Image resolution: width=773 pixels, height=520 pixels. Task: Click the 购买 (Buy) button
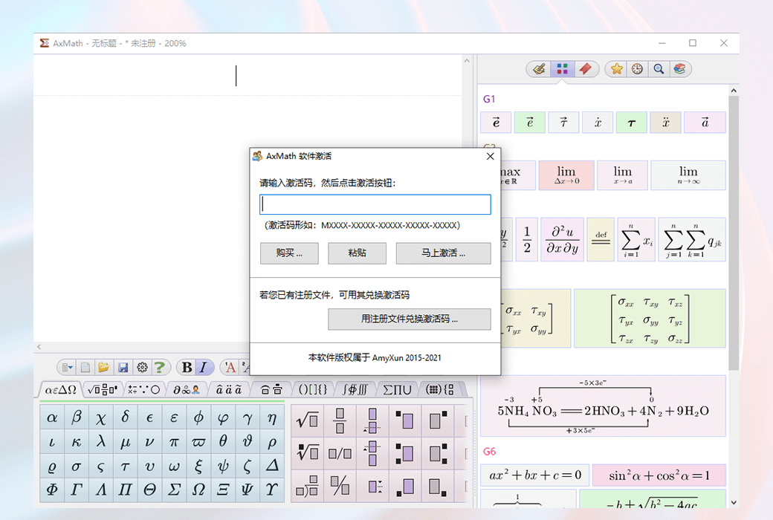pyautogui.click(x=289, y=253)
